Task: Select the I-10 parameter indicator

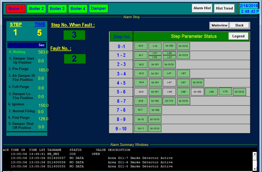Action: tap(155, 46)
